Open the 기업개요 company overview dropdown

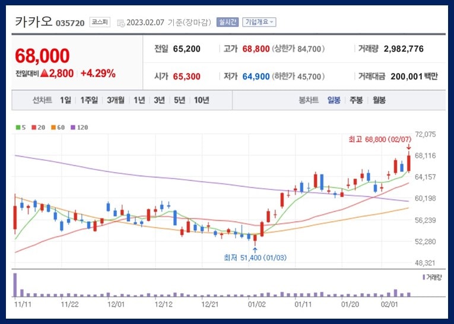259,22
